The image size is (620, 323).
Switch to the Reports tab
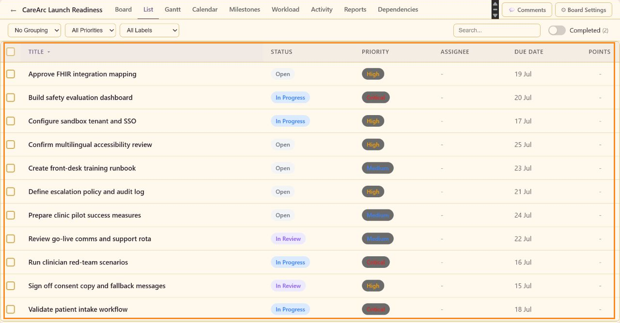[355, 10]
